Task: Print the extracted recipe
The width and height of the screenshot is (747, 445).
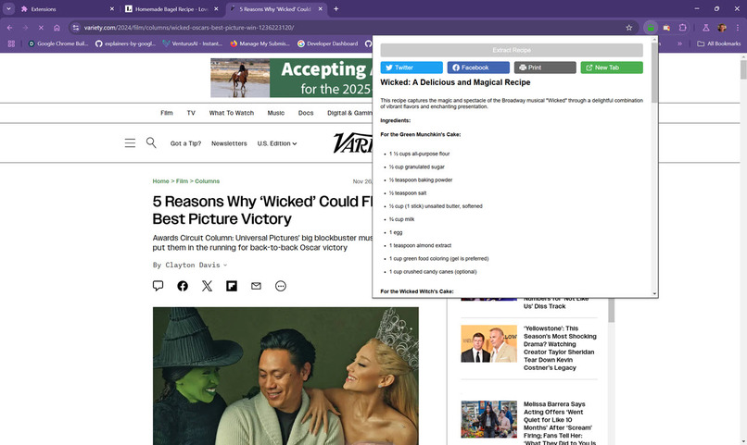Action: [545, 68]
